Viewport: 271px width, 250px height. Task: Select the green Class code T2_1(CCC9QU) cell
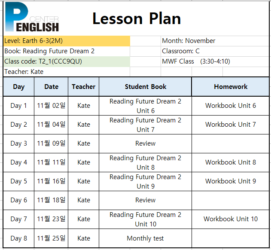click(x=67, y=61)
